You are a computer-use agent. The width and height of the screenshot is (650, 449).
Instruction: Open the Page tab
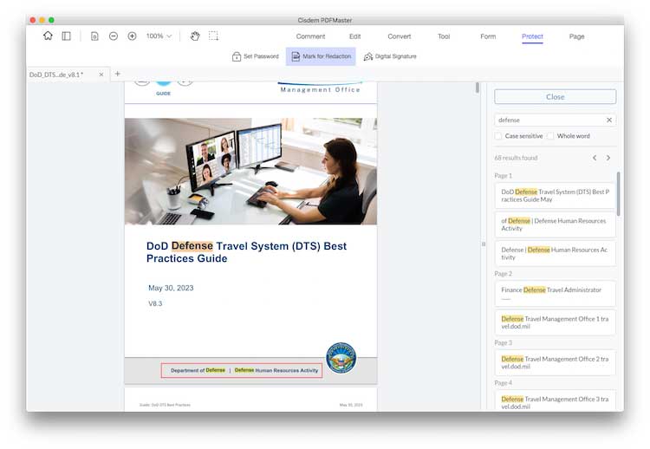[576, 36]
